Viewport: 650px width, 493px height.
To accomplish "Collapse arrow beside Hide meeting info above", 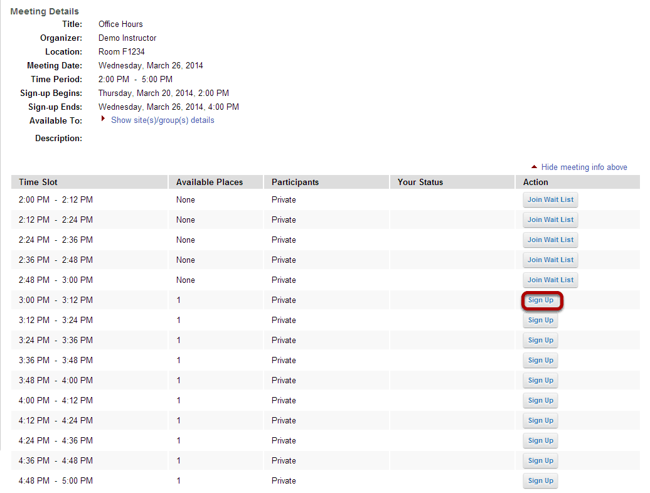I will pyautogui.click(x=535, y=167).
